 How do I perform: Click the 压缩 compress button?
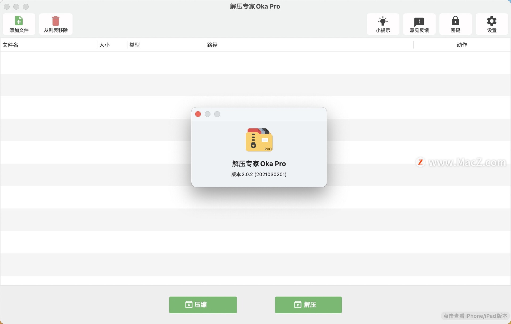click(x=203, y=305)
